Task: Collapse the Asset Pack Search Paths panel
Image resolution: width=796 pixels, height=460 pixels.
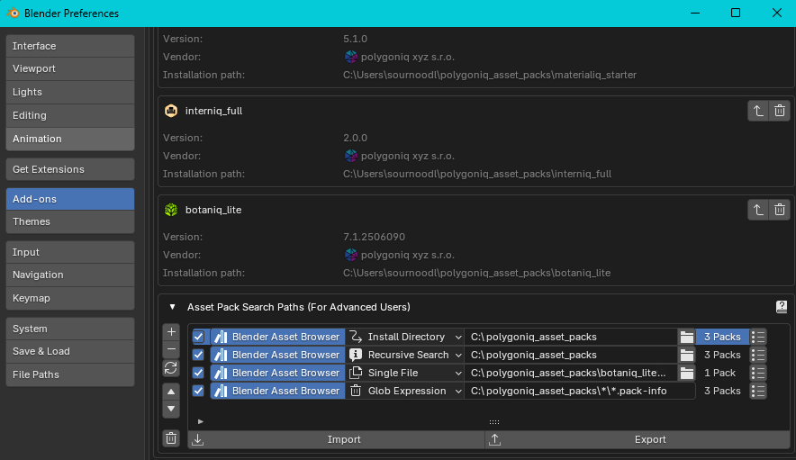Action: pos(172,307)
